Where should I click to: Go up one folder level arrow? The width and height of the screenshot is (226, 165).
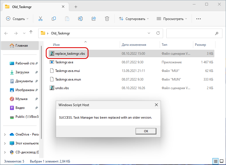coord(31,32)
